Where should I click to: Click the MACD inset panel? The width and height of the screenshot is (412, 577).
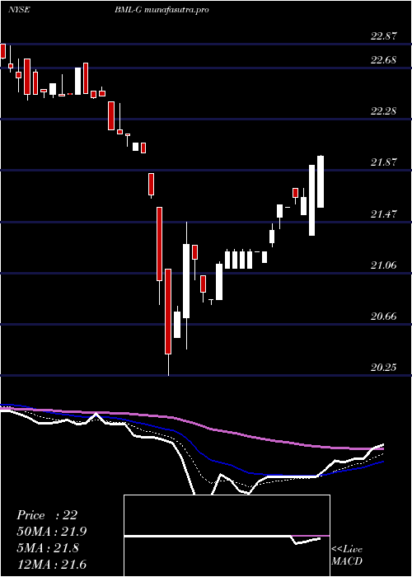(x=227, y=536)
